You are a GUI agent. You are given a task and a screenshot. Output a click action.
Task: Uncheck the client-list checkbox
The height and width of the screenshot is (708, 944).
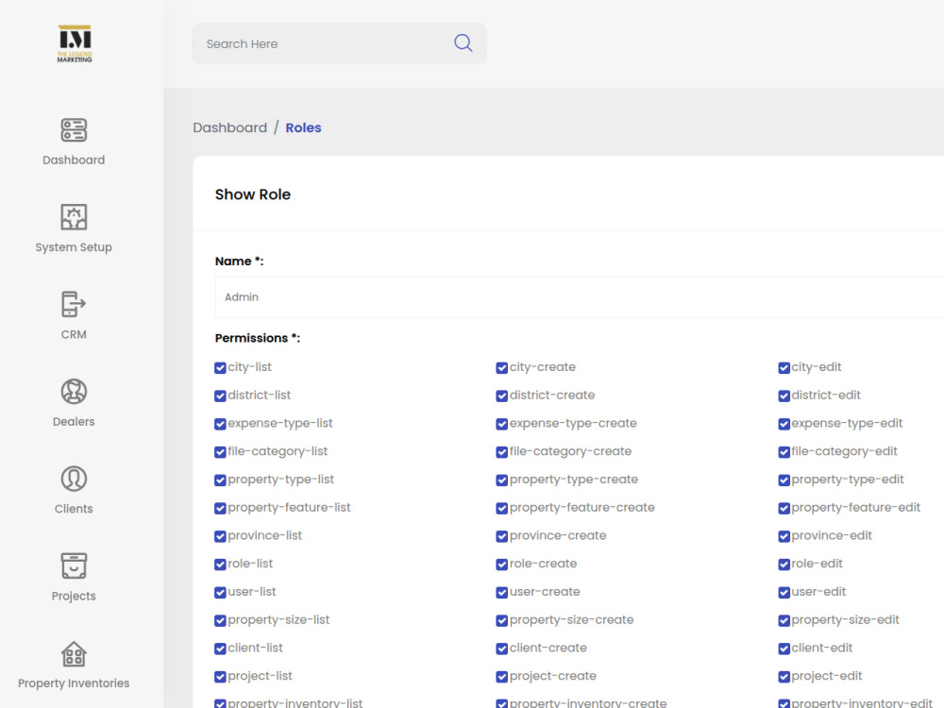tap(220, 649)
